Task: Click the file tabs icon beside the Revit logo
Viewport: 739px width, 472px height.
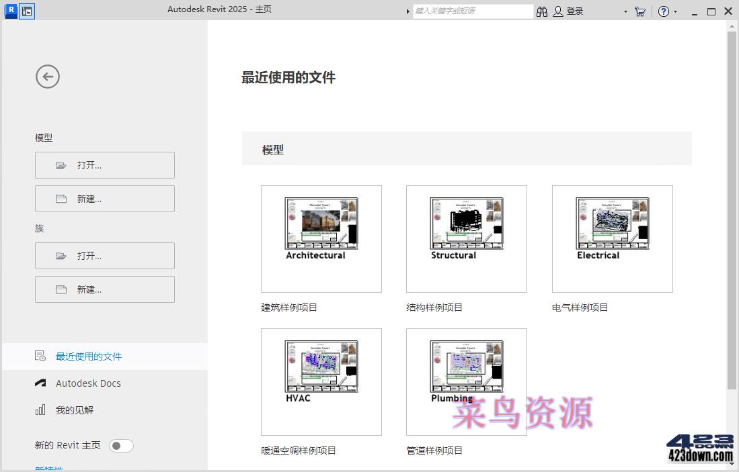Action: pyautogui.click(x=26, y=11)
